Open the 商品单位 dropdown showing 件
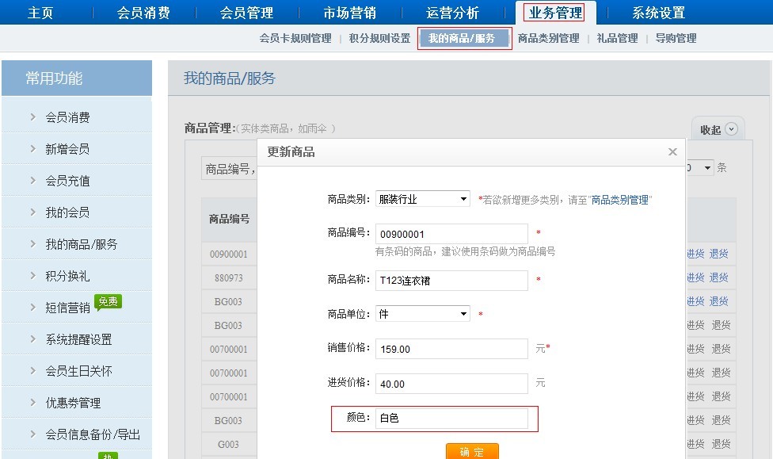 [422, 314]
